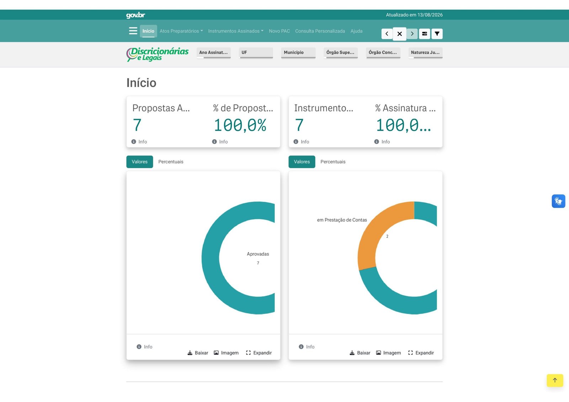Screen dimensions: 569x402
Task: Switch left chart to Percentuais
Action: click(171, 162)
